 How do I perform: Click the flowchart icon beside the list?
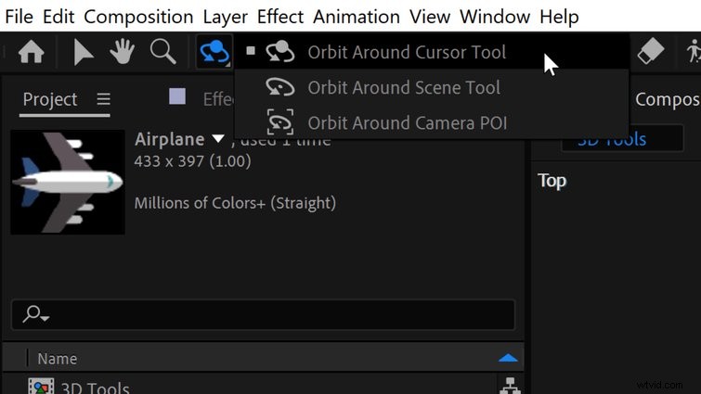point(510,386)
